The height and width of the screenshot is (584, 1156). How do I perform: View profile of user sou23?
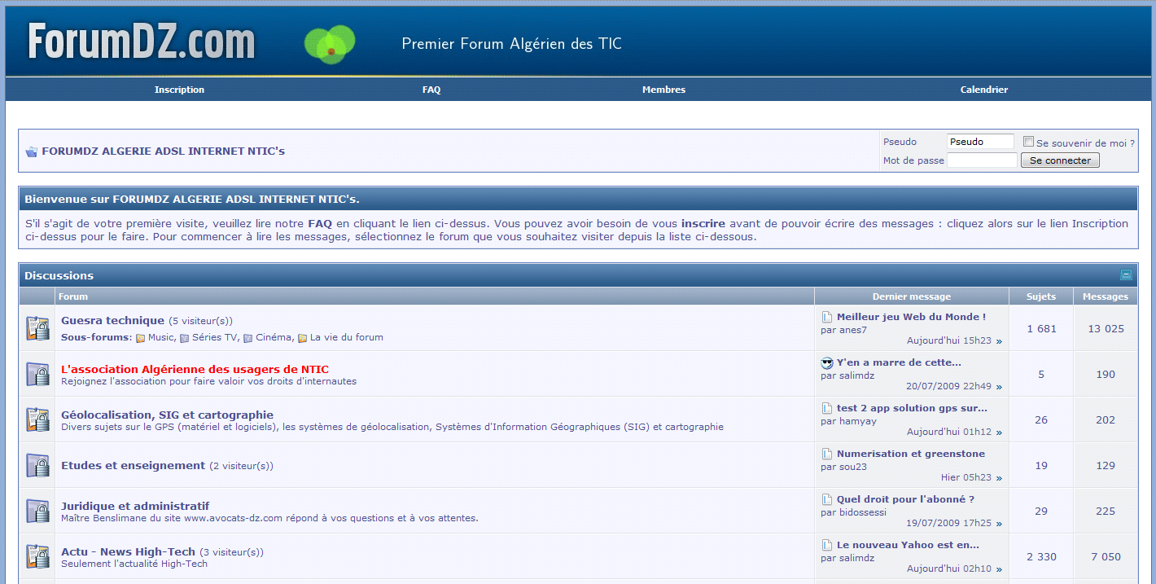(853, 467)
